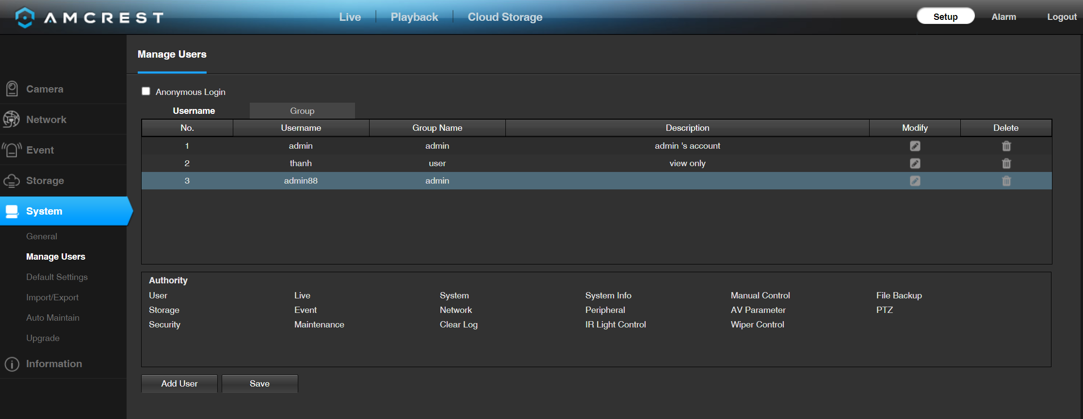The image size is (1083, 419).
Task: Open the Camera section via its icon
Action: pos(12,89)
